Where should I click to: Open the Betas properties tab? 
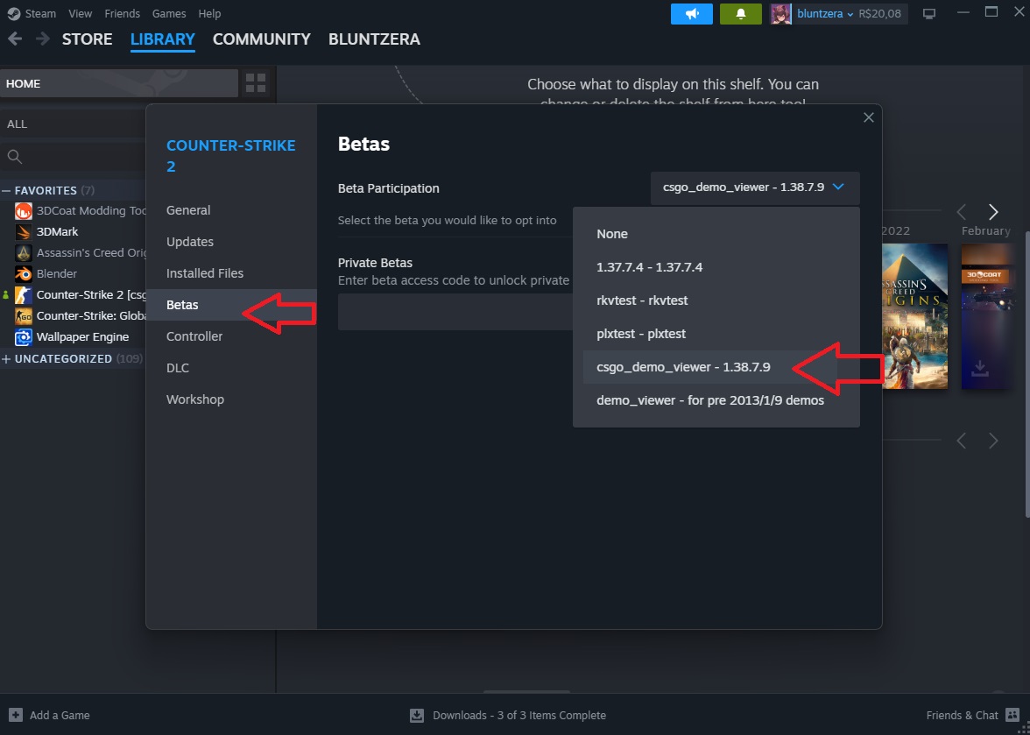(x=231, y=305)
